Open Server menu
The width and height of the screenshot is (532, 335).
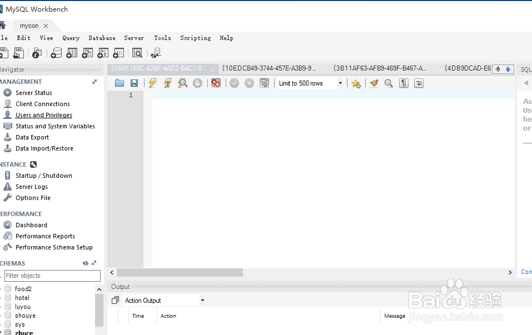[x=134, y=38]
